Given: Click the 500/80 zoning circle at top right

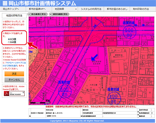Looking at the screenshot, I should click(129, 32).
